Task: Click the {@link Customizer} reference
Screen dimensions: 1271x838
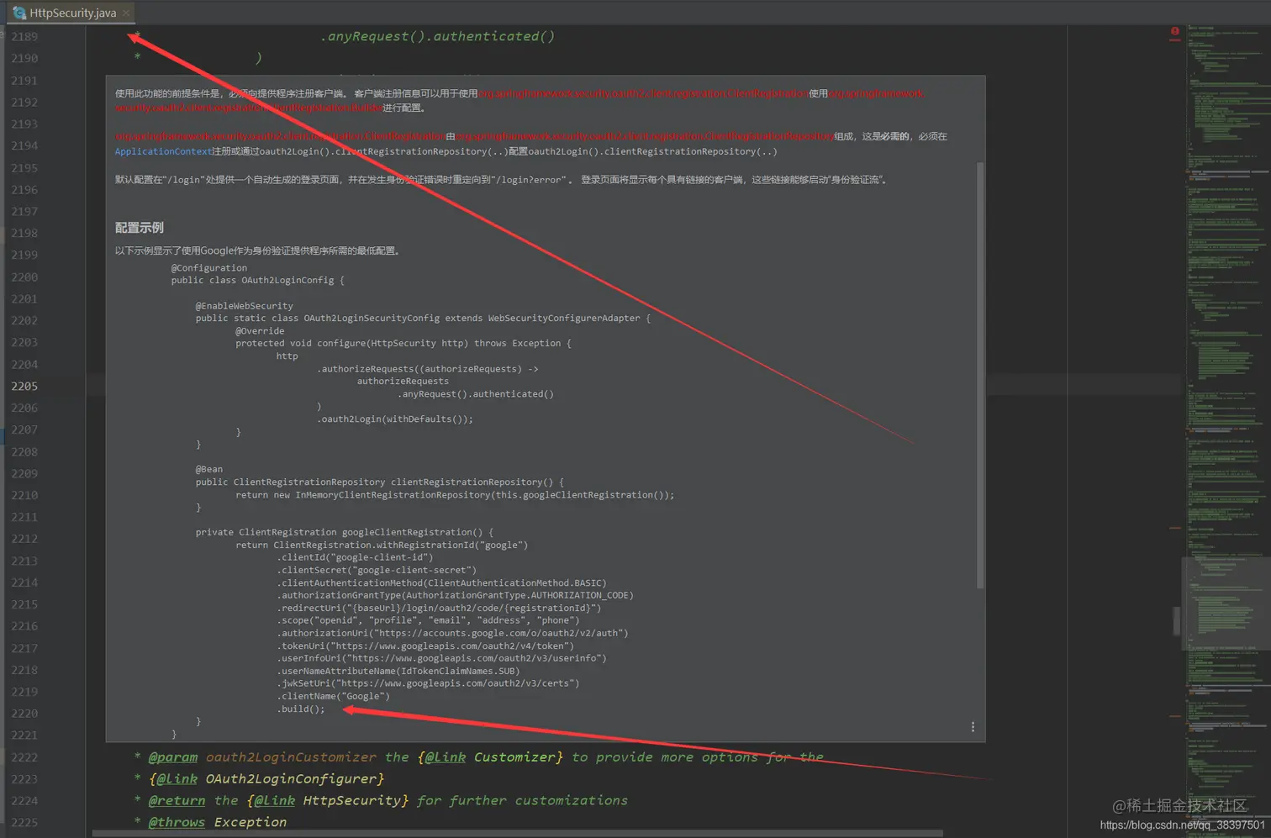Action: pos(490,757)
